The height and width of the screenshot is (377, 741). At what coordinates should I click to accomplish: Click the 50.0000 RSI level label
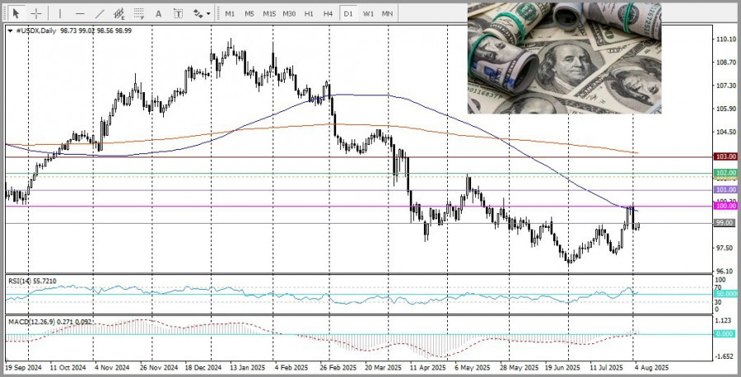[726, 295]
